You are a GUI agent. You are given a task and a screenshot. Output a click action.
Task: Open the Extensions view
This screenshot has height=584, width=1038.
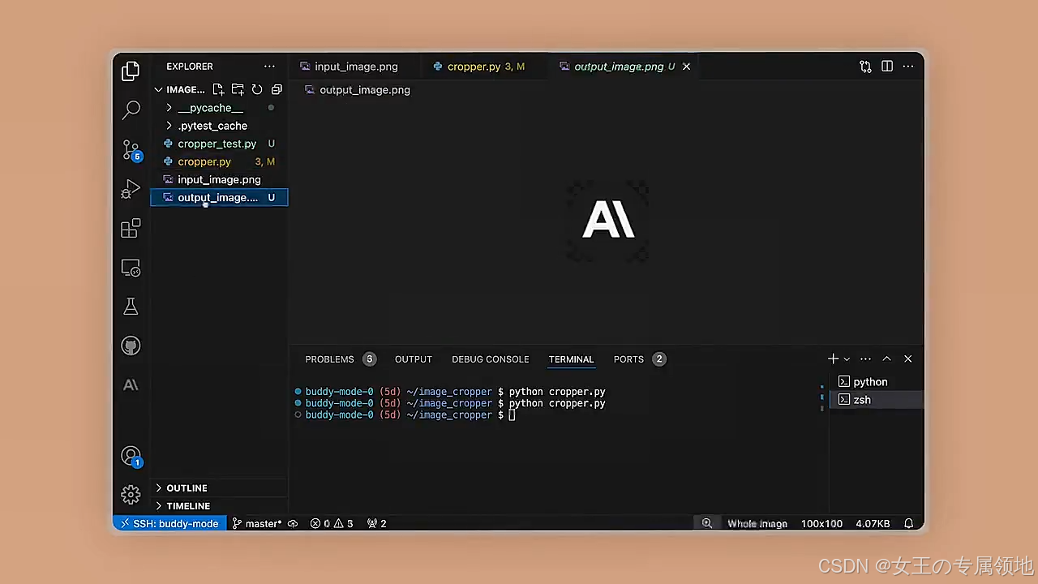(131, 229)
